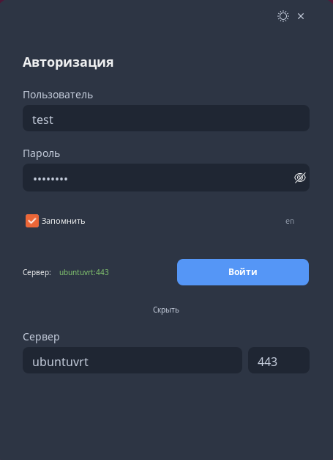333x460 pixels.
Task: Click the Пользователь field label
Action: click(58, 95)
